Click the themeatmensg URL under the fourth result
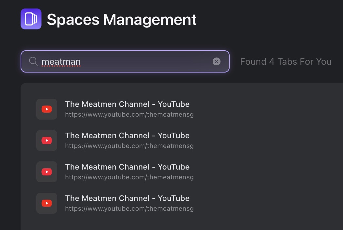 [x=129, y=209]
